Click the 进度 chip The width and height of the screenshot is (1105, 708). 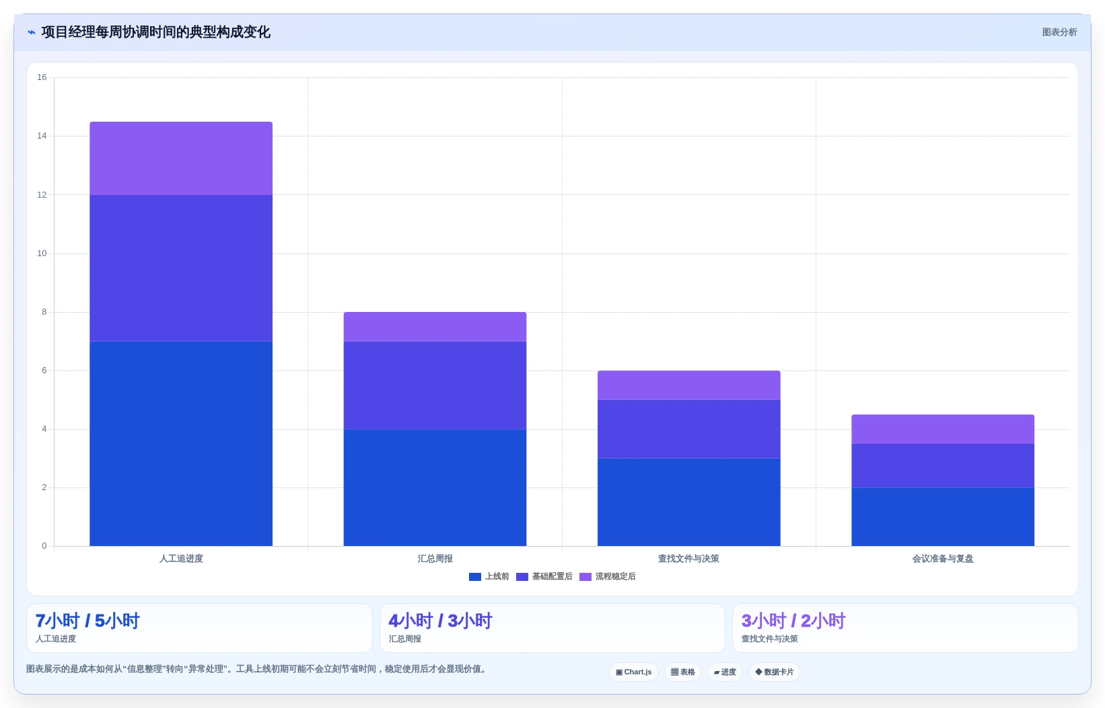[725, 672]
